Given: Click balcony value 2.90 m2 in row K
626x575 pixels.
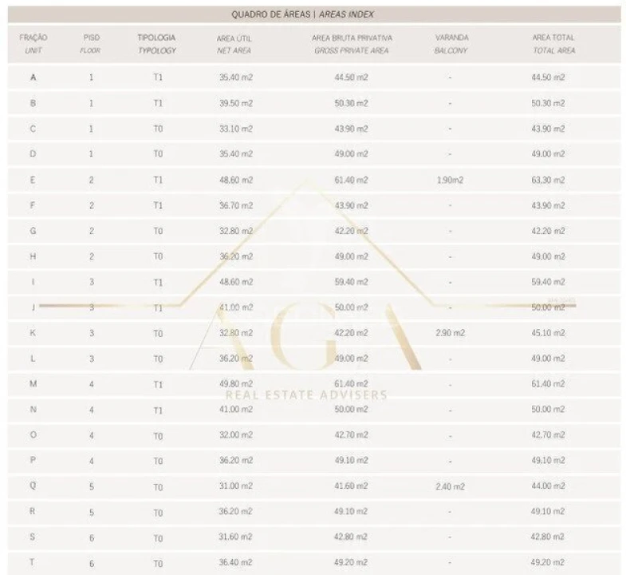Looking at the screenshot, I should [x=451, y=333].
